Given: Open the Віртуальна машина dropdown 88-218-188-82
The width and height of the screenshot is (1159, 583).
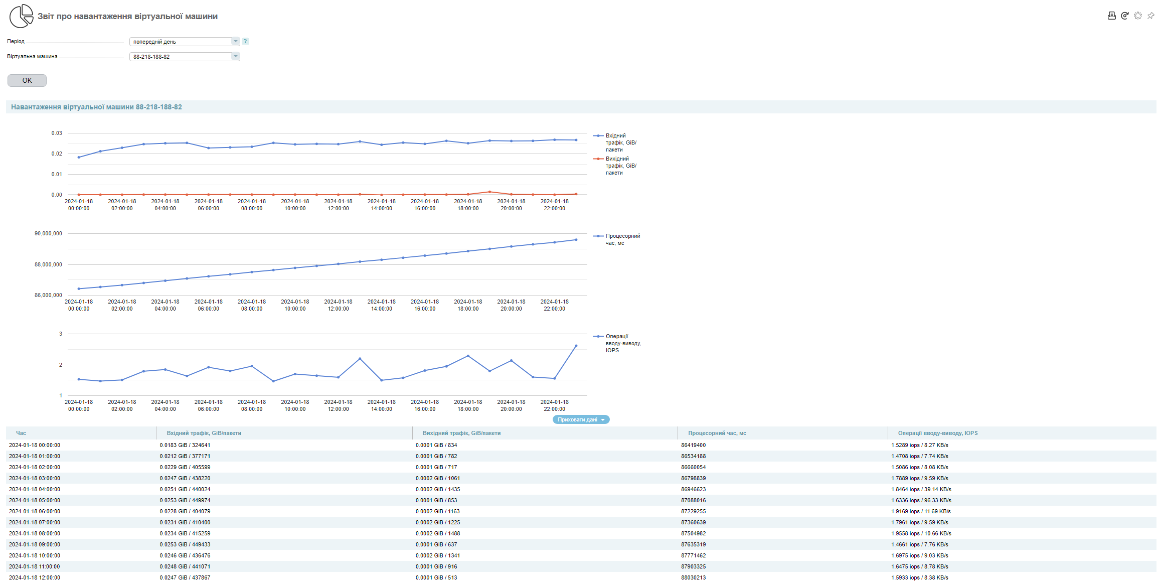Looking at the screenshot, I should tap(185, 57).
